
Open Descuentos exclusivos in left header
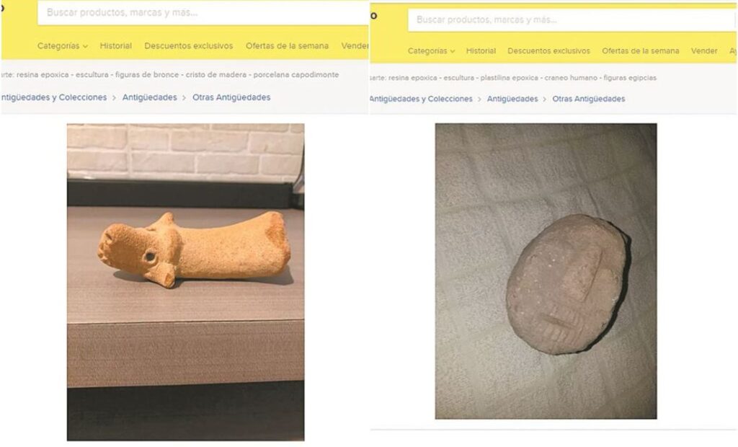[188, 45]
